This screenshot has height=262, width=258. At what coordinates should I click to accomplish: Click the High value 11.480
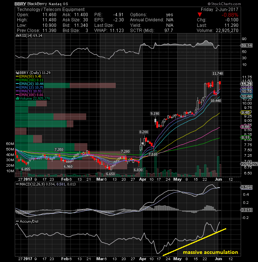(49, 20)
